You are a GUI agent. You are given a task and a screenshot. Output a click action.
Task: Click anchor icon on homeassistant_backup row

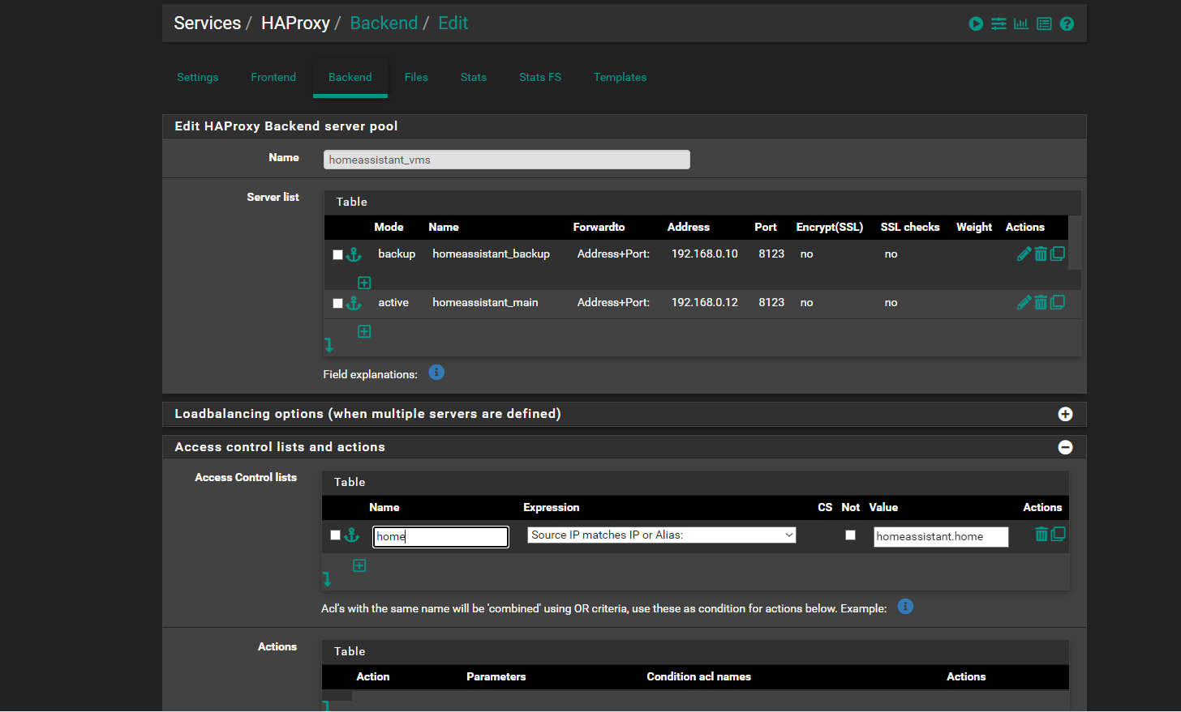click(354, 254)
